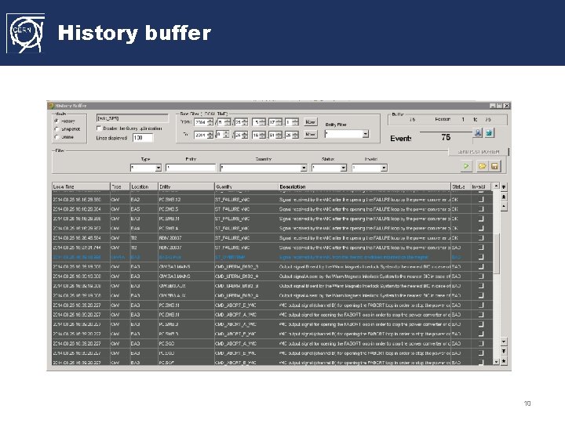
Task: Click the From year stepper in the Time Filter
Action: pyautogui.click(x=210, y=122)
